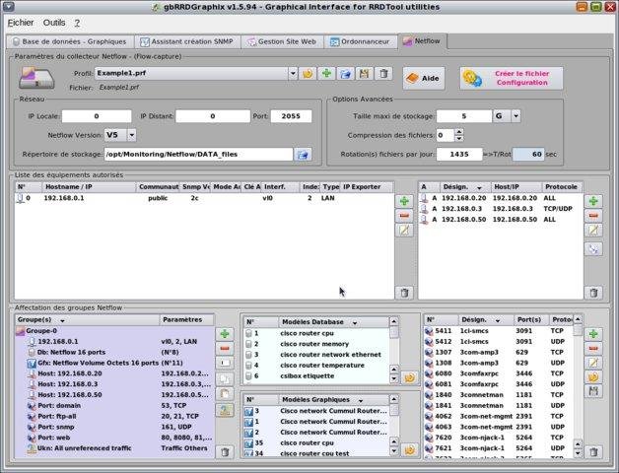Add a port definition with green plus
Screen dimensions: 619x473
(x=593, y=334)
